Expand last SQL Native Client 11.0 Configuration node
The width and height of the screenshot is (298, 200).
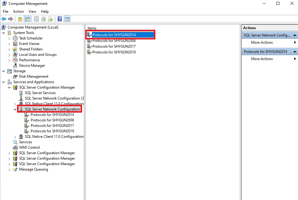pos(15,137)
